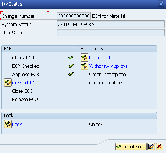Click the System Status field CRTD CHKD ECRA

111,24
